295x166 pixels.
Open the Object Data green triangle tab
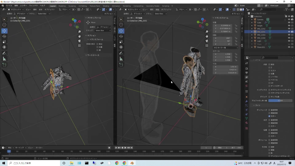(x=247, y=119)
